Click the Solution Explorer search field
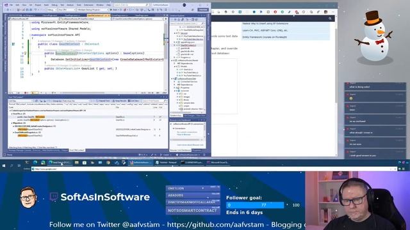The image size is (410, 230). click(x=186, y=24)
